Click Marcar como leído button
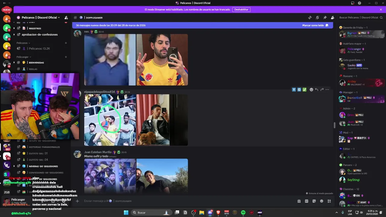Screen dimensions: 386x217 (315, 25)
